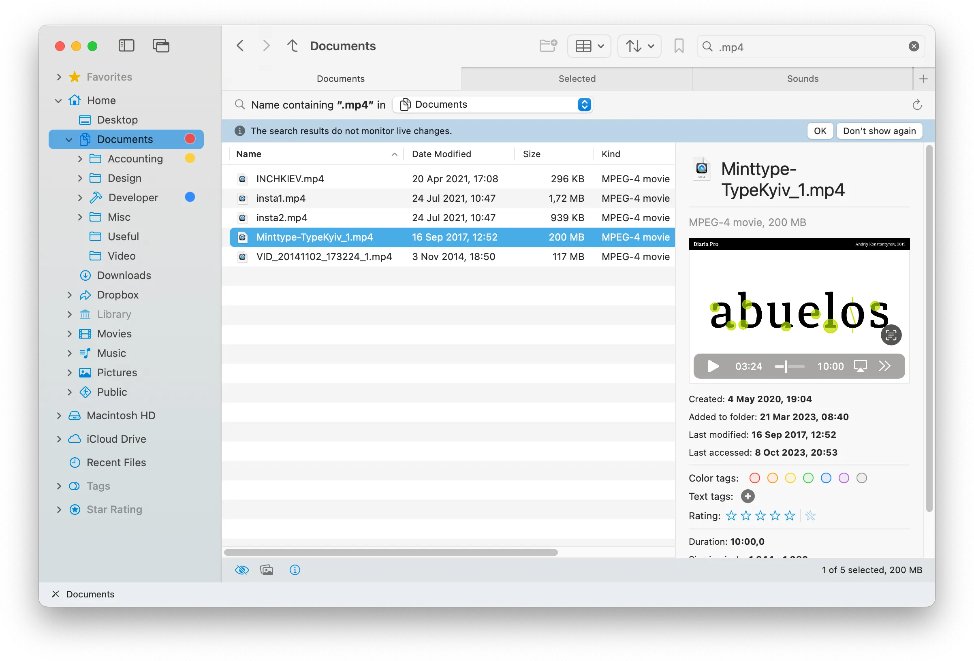Toggle the red color tag
The image size is (974, 661).
click(754, 478)
